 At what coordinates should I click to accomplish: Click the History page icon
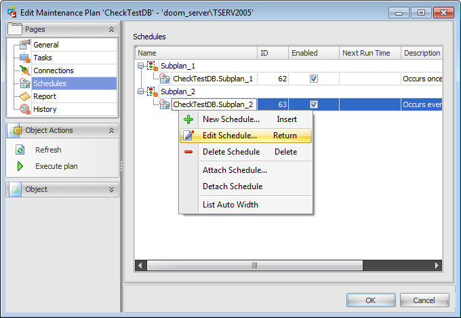(24, 109)
